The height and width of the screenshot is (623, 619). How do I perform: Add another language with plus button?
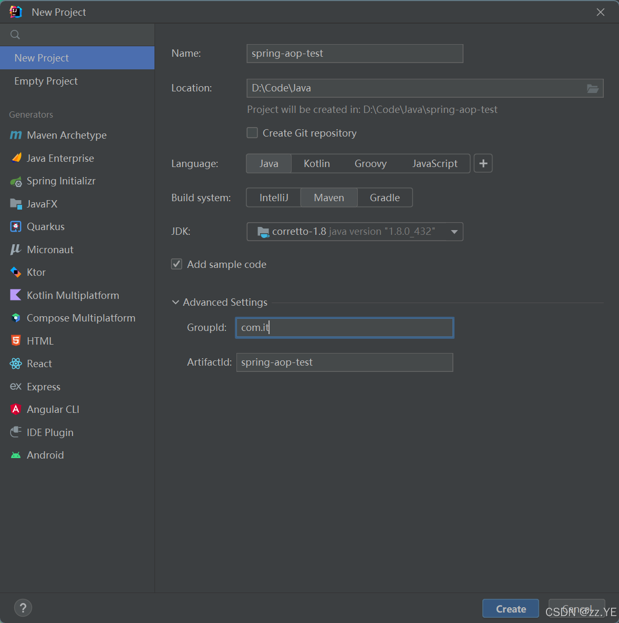pyautogui.click(x=483, y=163)
